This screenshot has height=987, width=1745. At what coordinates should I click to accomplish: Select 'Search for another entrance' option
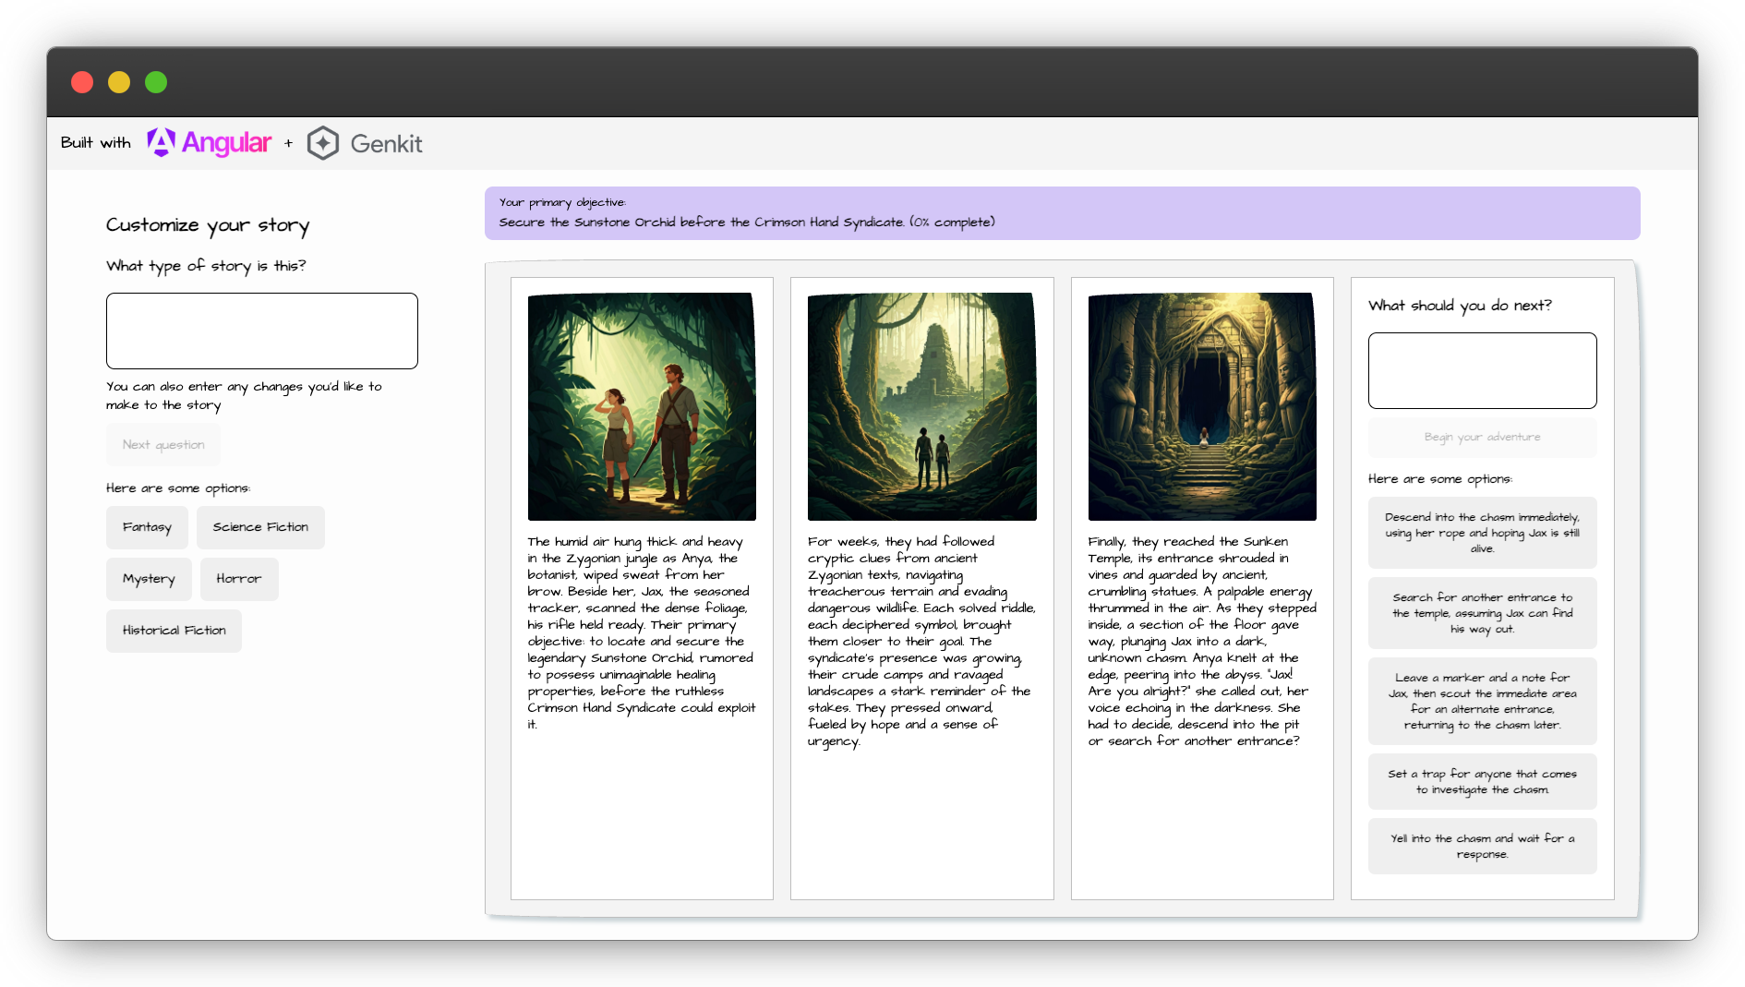[1482, 613]
